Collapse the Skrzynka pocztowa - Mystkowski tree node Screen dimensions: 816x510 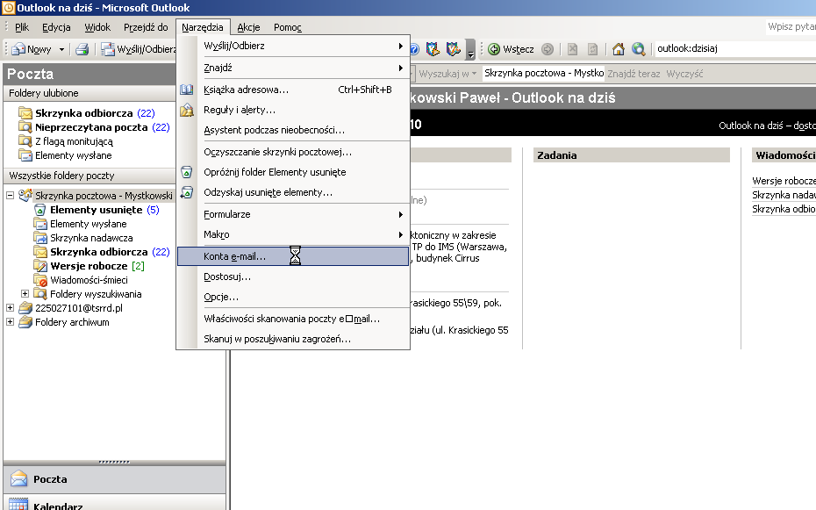10,196
